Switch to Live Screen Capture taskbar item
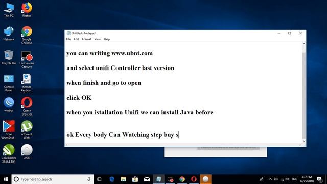 (170, 179)
